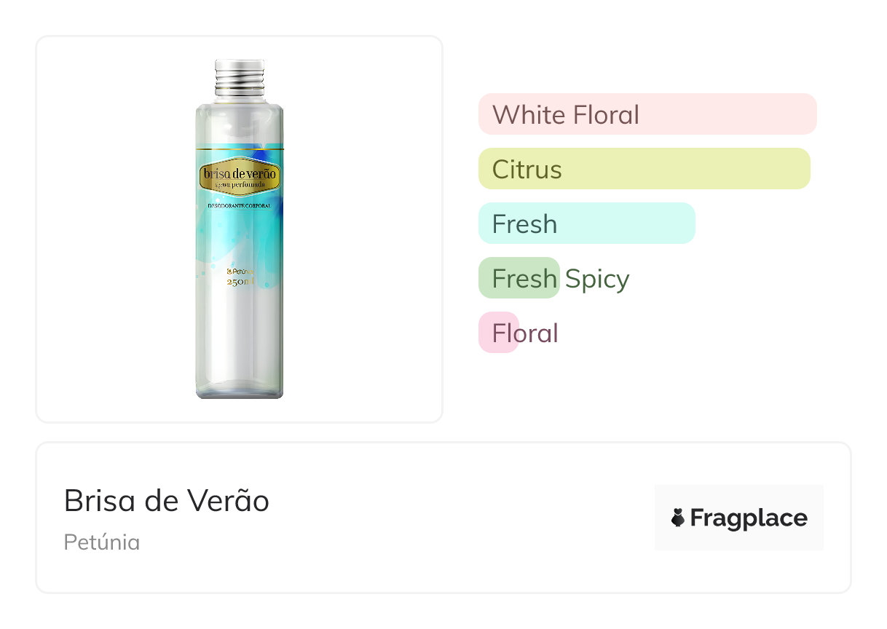Viewport: 887px width, 629px height.
Task: Click the White Floral text label
Action: coord(565,115)
